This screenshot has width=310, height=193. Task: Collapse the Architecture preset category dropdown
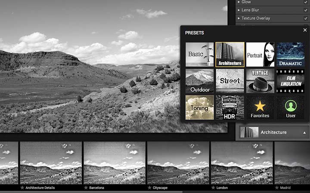pyautogui.click(x=304, y=133)
